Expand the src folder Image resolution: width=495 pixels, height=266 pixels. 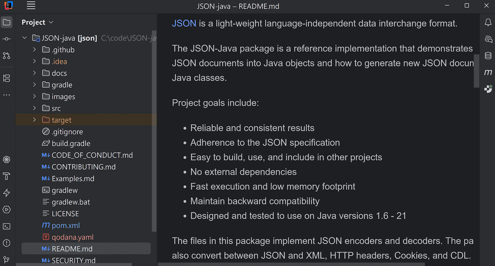[x=34, y=108]
